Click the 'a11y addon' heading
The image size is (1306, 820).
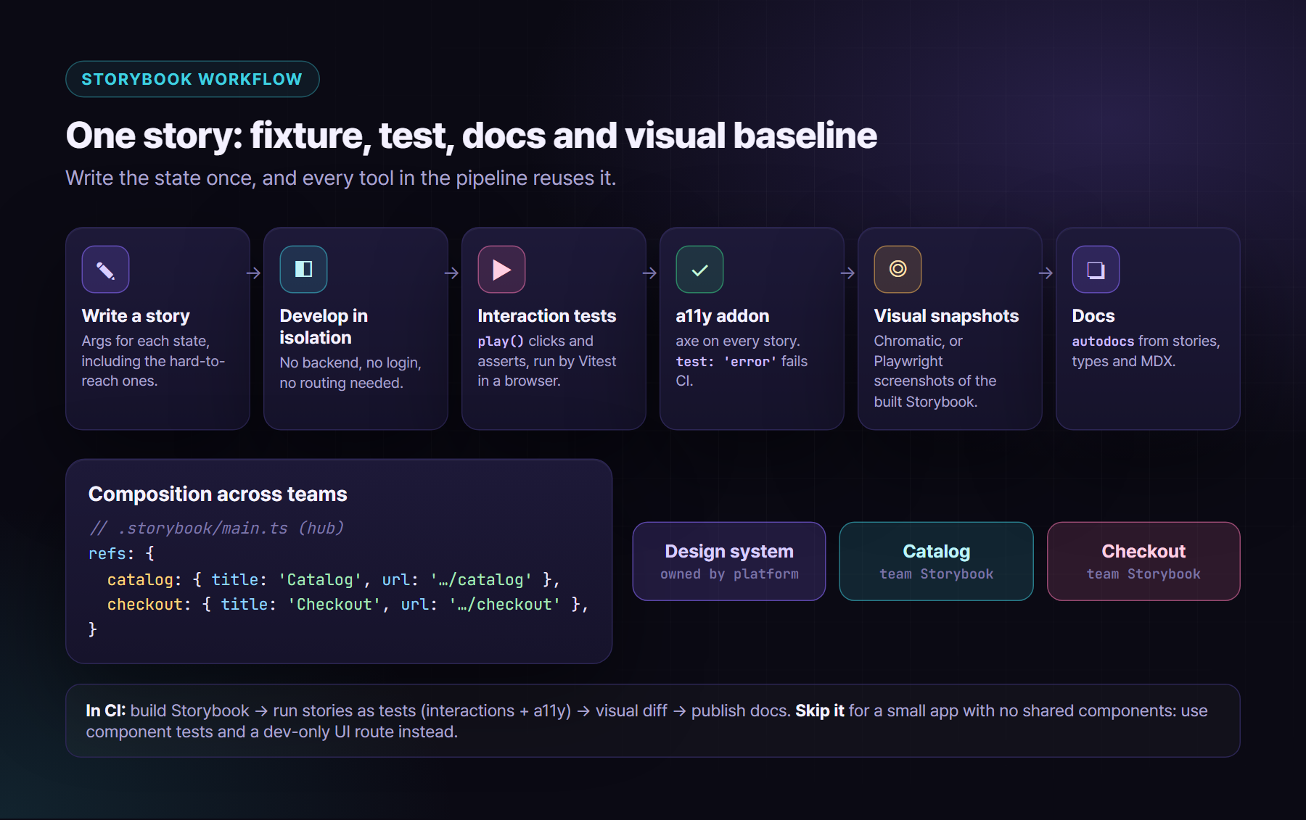click(723, 316)
